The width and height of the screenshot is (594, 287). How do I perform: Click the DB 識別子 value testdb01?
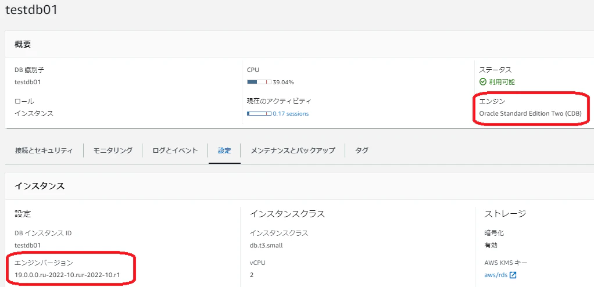pos(28,82)
